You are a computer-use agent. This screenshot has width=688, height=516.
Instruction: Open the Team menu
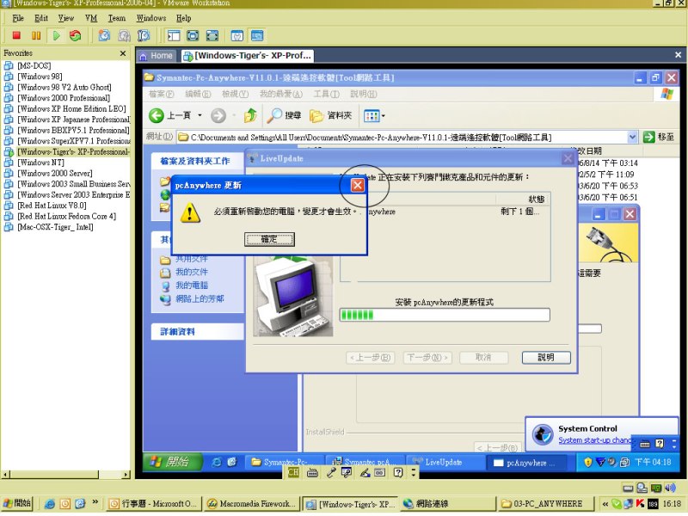click(x=117, y=18)
